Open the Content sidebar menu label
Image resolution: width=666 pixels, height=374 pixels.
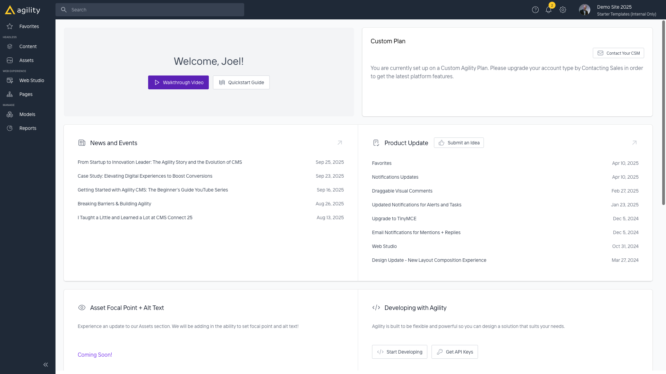pos(28,46)
